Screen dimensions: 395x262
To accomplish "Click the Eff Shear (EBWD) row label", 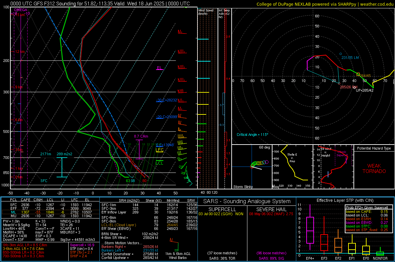I will [x=116, y=229].
